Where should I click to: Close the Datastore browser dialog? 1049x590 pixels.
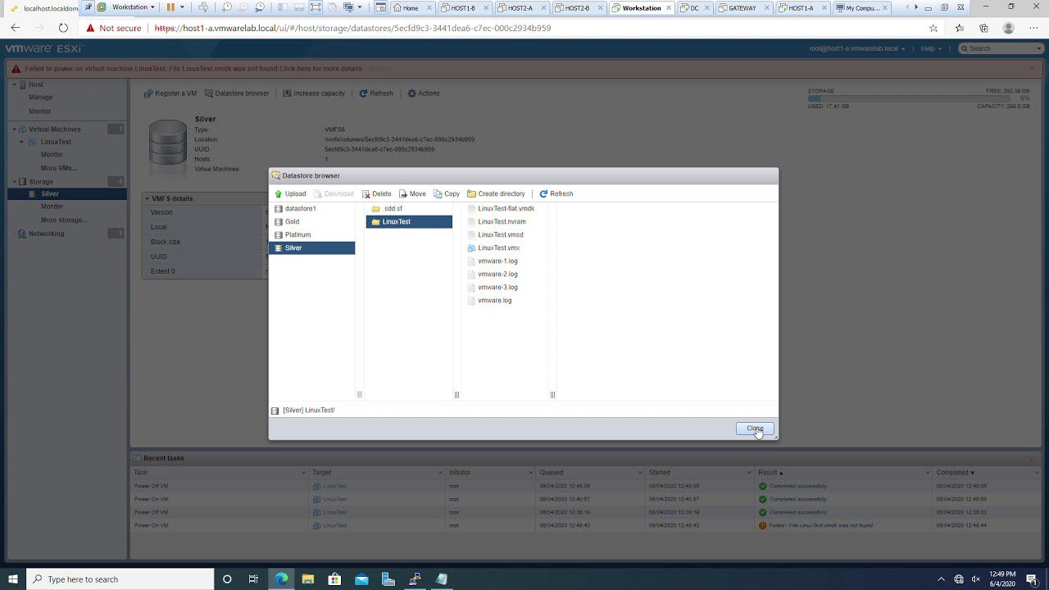tap(755, 429)
